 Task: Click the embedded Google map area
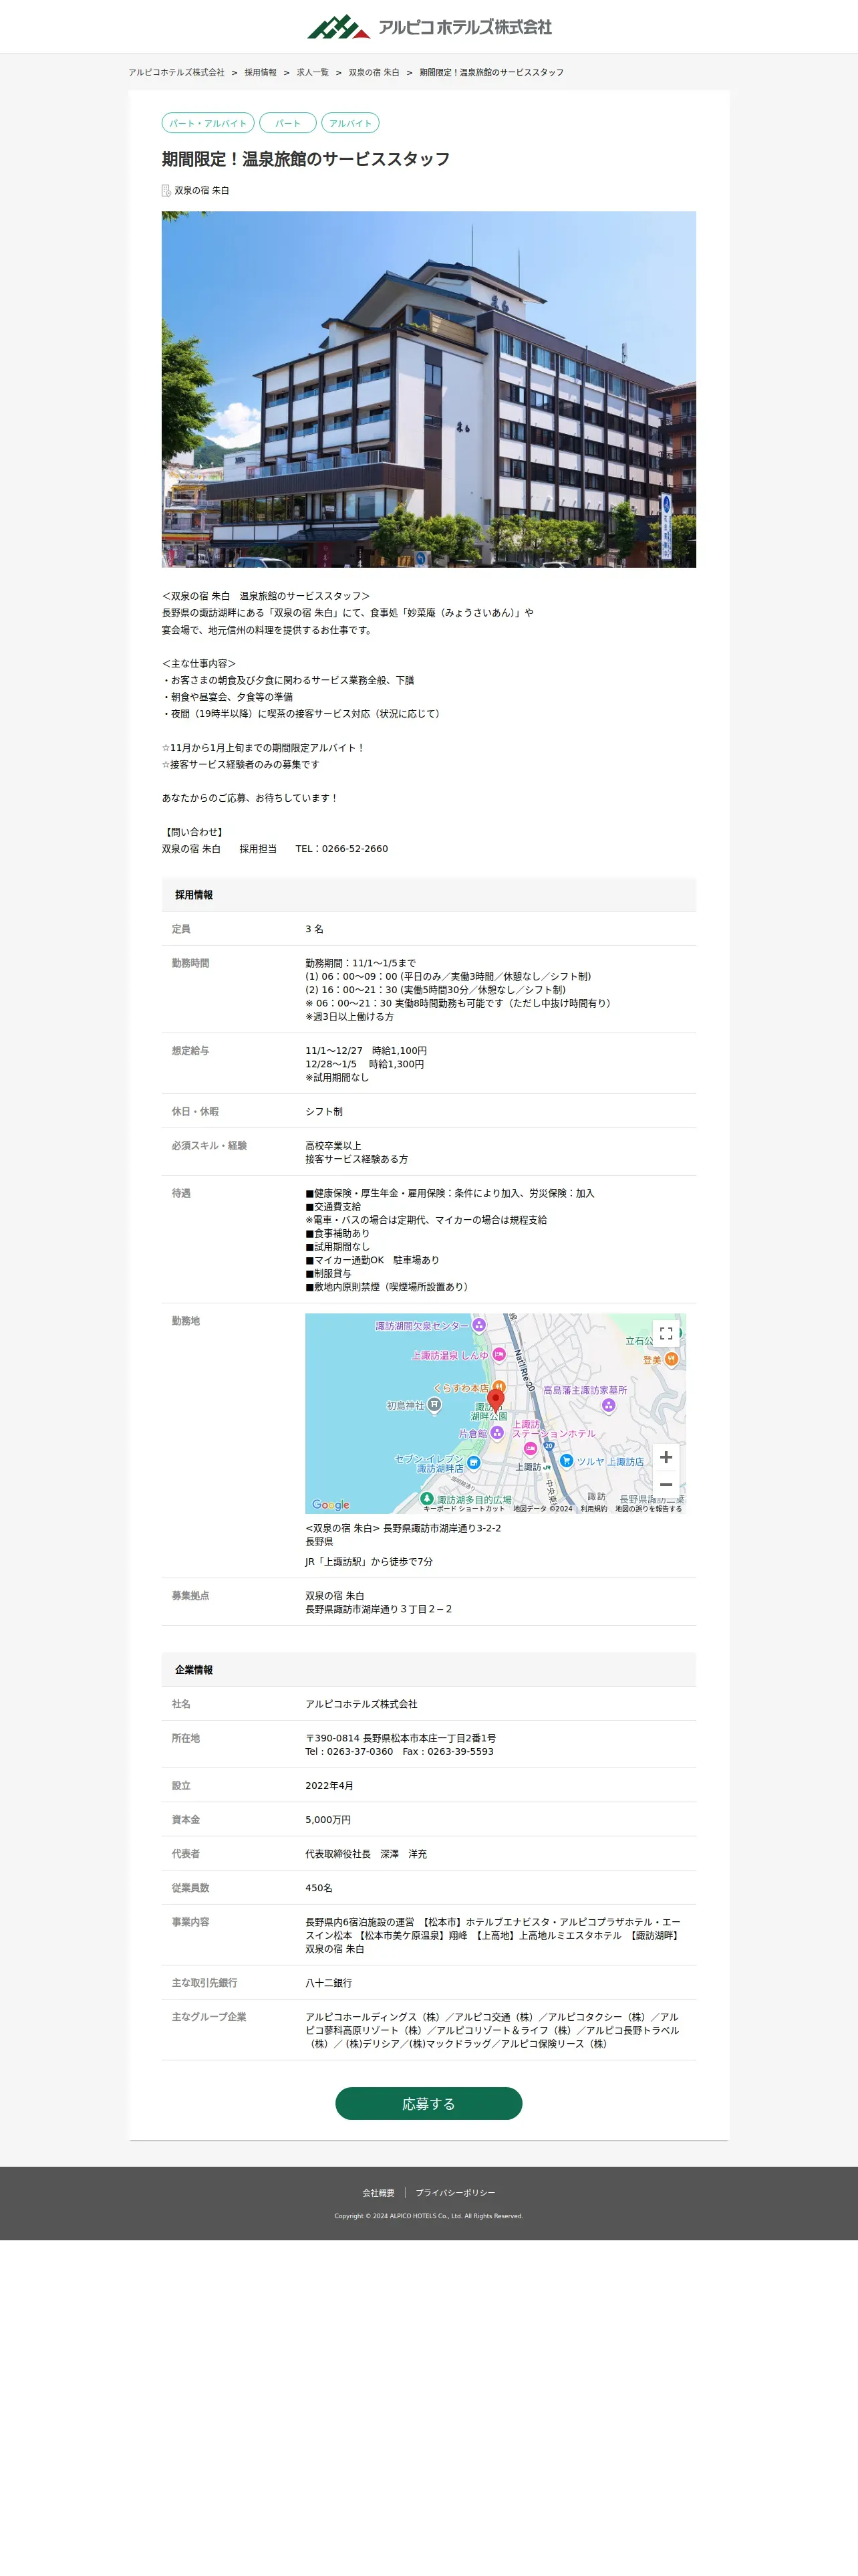[x=495, y=1413]
